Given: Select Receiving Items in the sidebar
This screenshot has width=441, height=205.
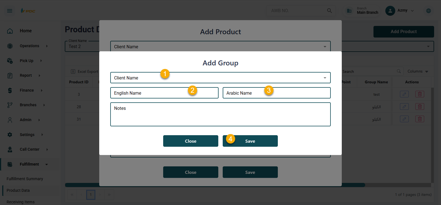Looking at the screenshot, I should 21,202.
